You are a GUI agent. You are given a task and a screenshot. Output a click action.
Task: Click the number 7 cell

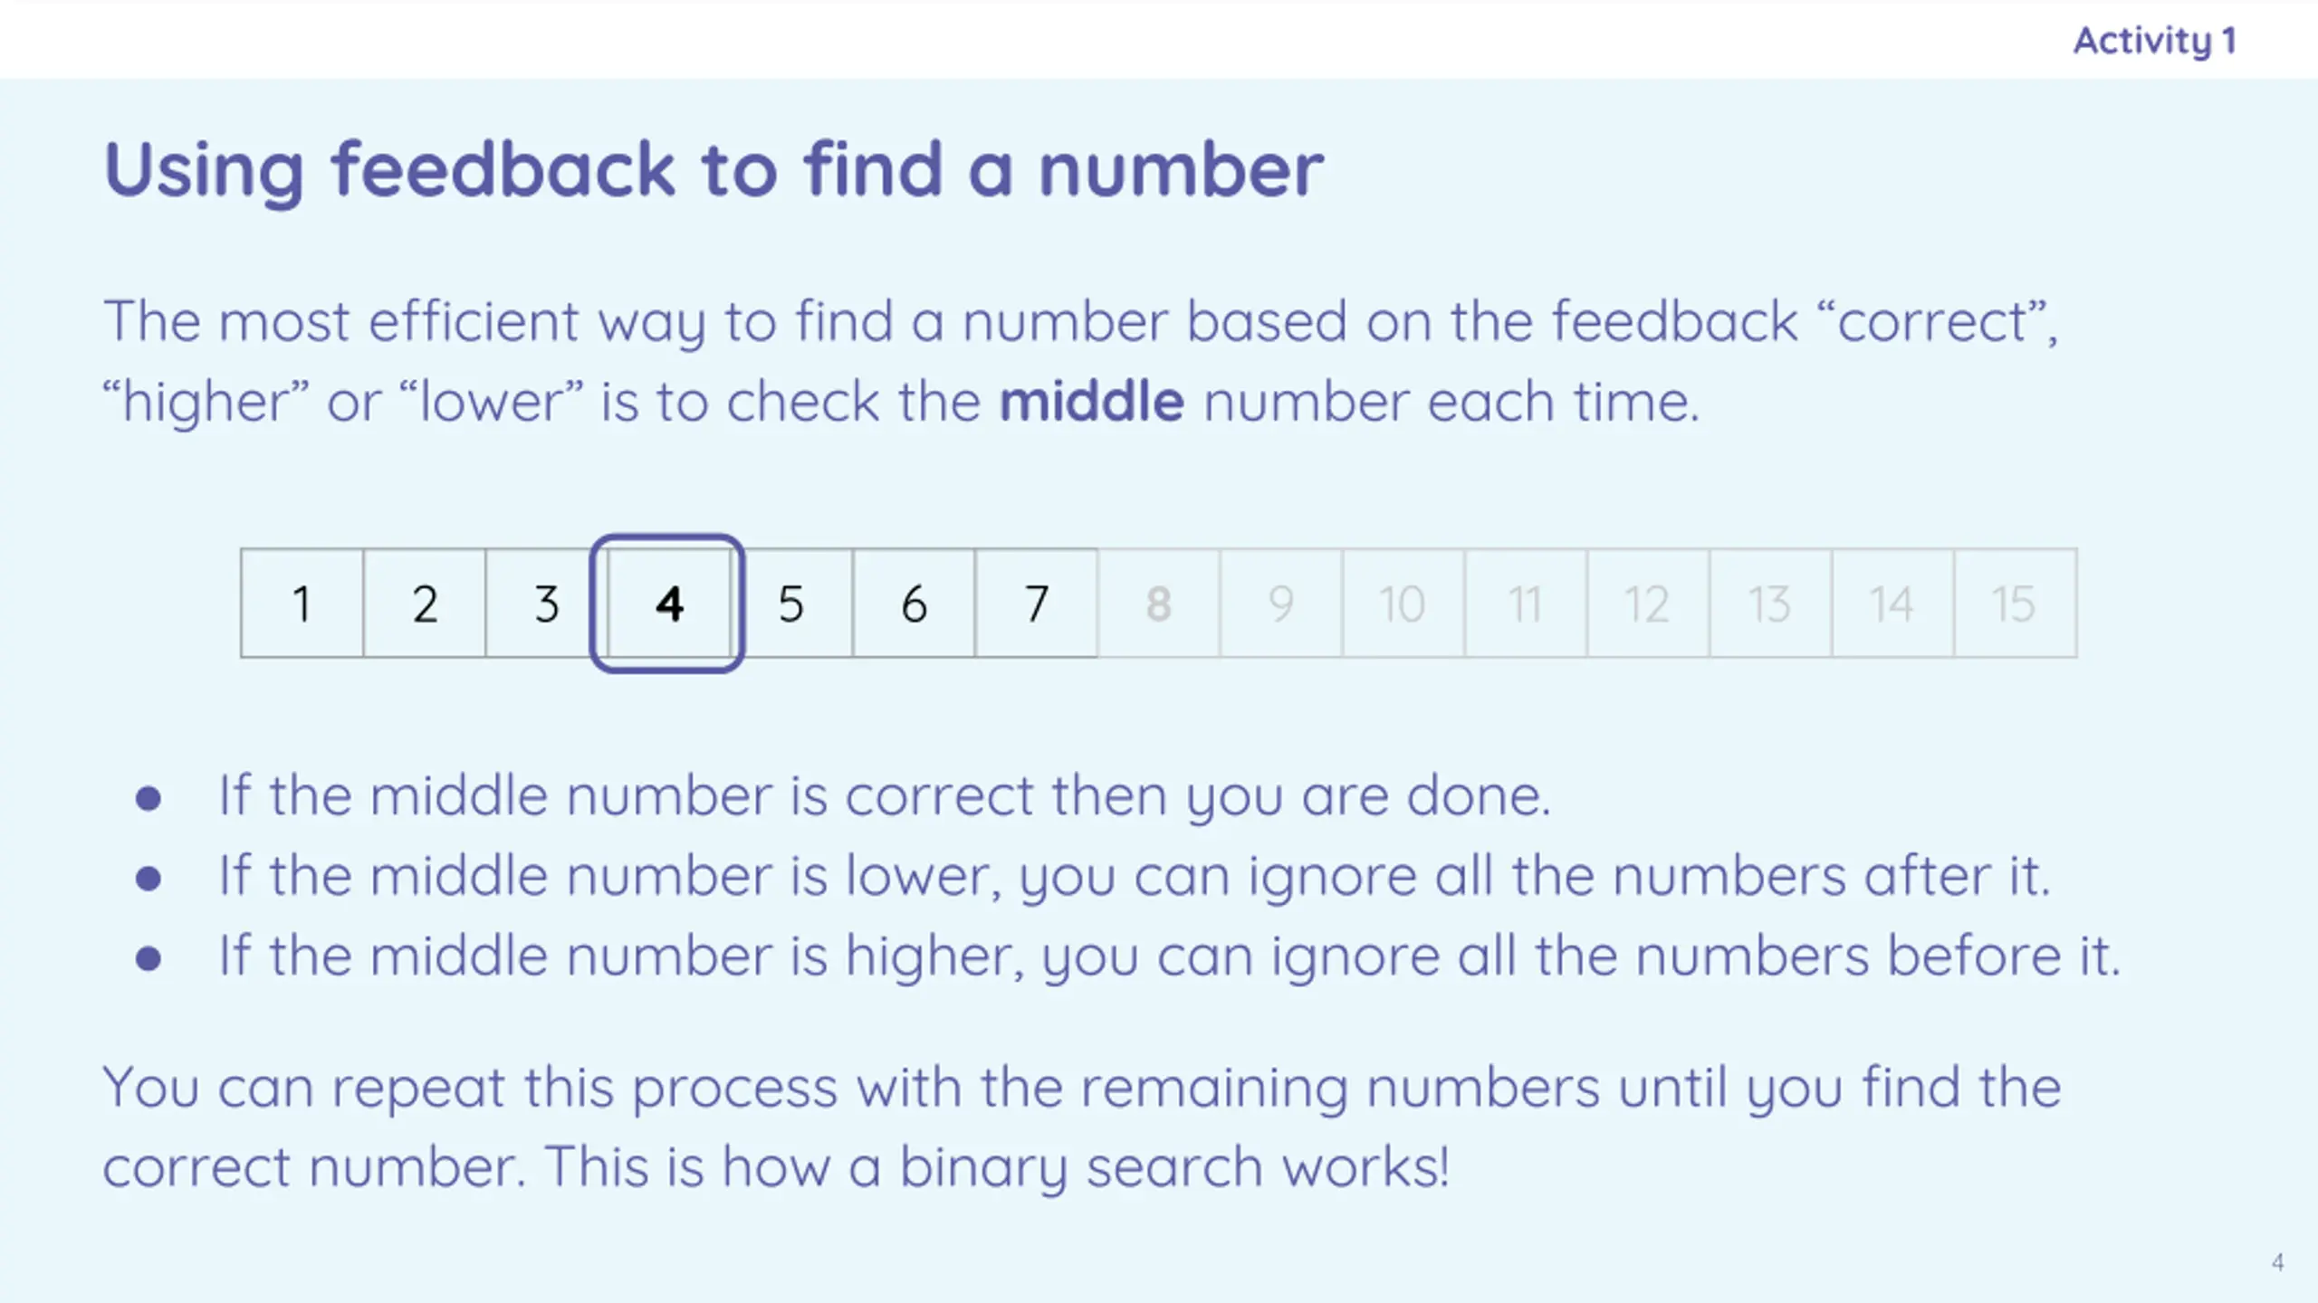click(1036, 603)
